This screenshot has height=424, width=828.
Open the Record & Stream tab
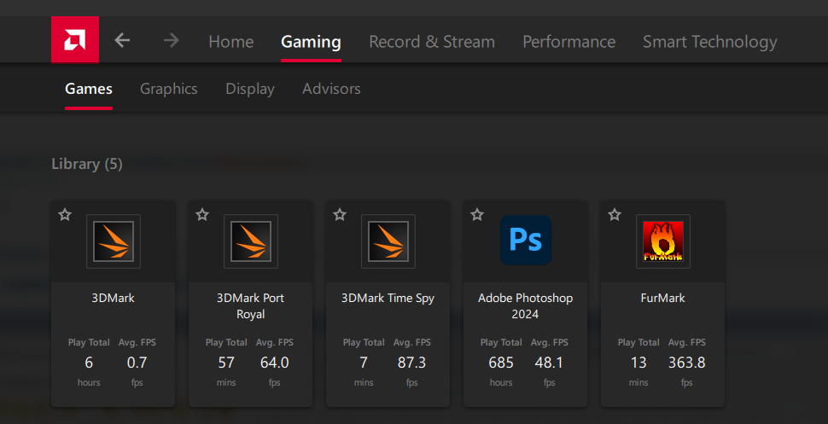[432, 42]
